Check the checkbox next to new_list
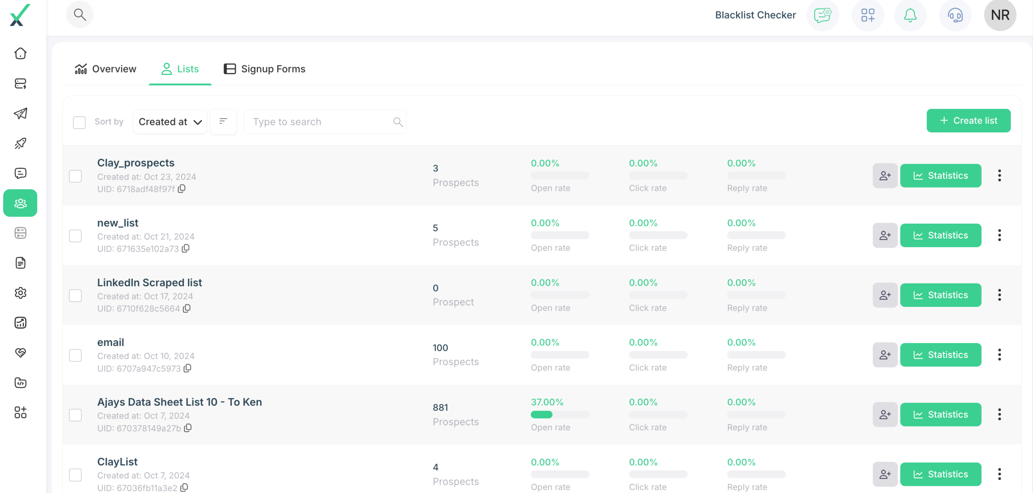The image size is (1033, 493). pyautogui.click(x=75, y=236)
